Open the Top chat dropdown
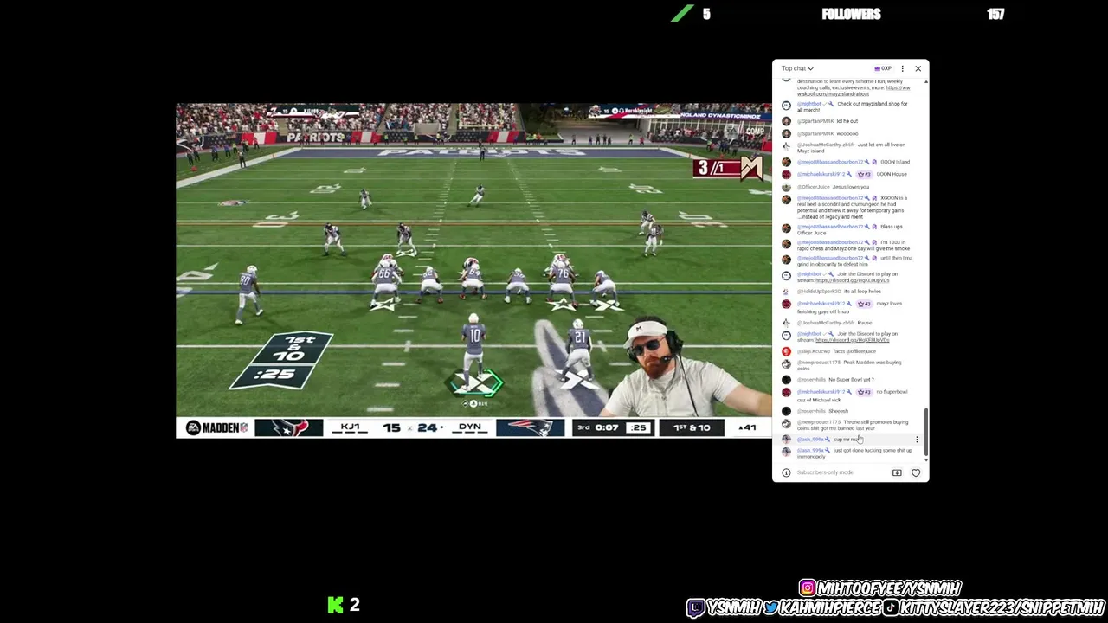 click(x=797, y=68)
